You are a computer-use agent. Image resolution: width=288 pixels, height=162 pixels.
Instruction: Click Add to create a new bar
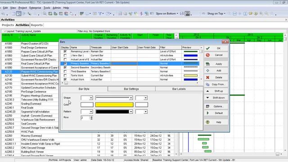(216, 71)
